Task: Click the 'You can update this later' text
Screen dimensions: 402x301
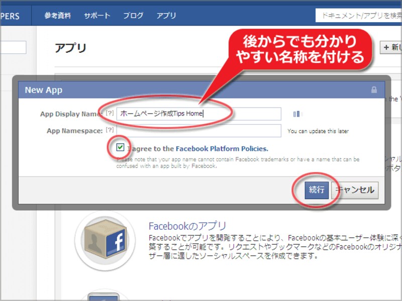Action: tap(318, 131)
